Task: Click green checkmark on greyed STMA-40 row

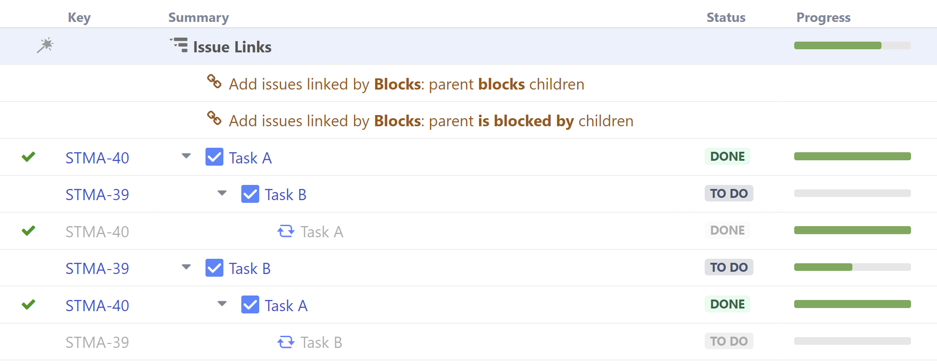Action: (28, 231)
